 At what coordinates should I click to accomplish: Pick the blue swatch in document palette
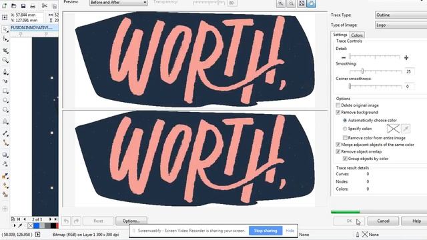(36, 225)
